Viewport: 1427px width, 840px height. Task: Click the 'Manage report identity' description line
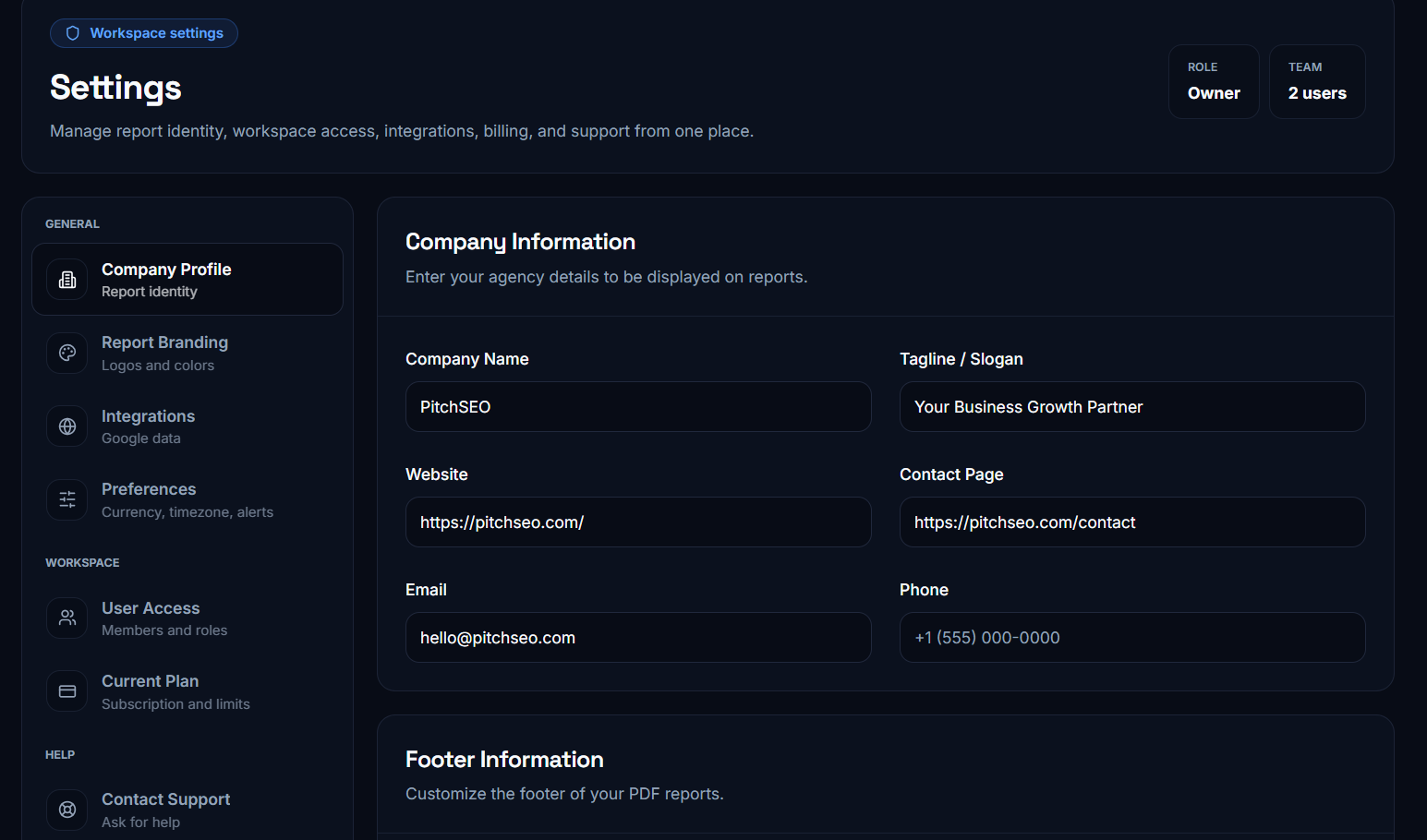pyautogui.click(x=402, y=131)
